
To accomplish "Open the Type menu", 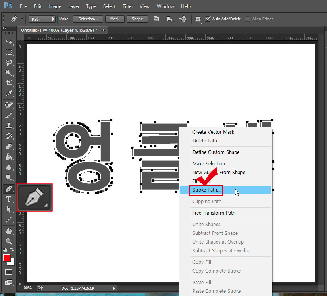I will pyautogui.click(x=91, y=6).
